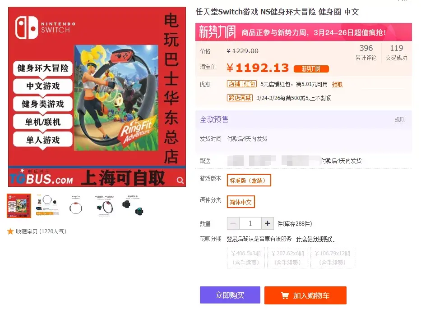Choose the 6期 installment option
The image size is (421, 317).
coord(287,258)
